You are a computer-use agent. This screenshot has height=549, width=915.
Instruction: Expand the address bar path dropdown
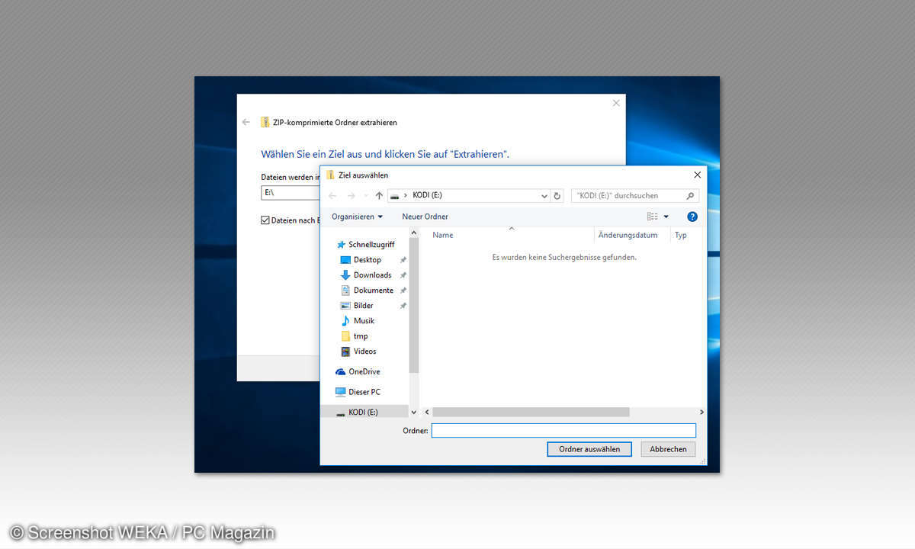544,196
